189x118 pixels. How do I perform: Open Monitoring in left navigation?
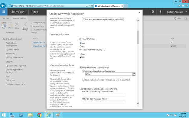click(11, 54)
